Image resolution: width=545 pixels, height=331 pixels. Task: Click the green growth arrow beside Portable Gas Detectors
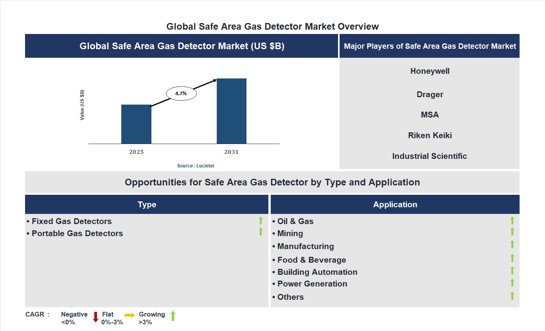tap(260, 232)
